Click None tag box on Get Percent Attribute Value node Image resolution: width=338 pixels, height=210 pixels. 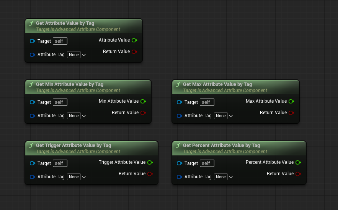(221, 177)
